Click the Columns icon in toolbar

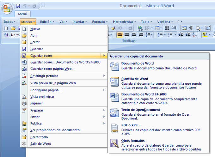pyautogui.click(x=167, y=28)
